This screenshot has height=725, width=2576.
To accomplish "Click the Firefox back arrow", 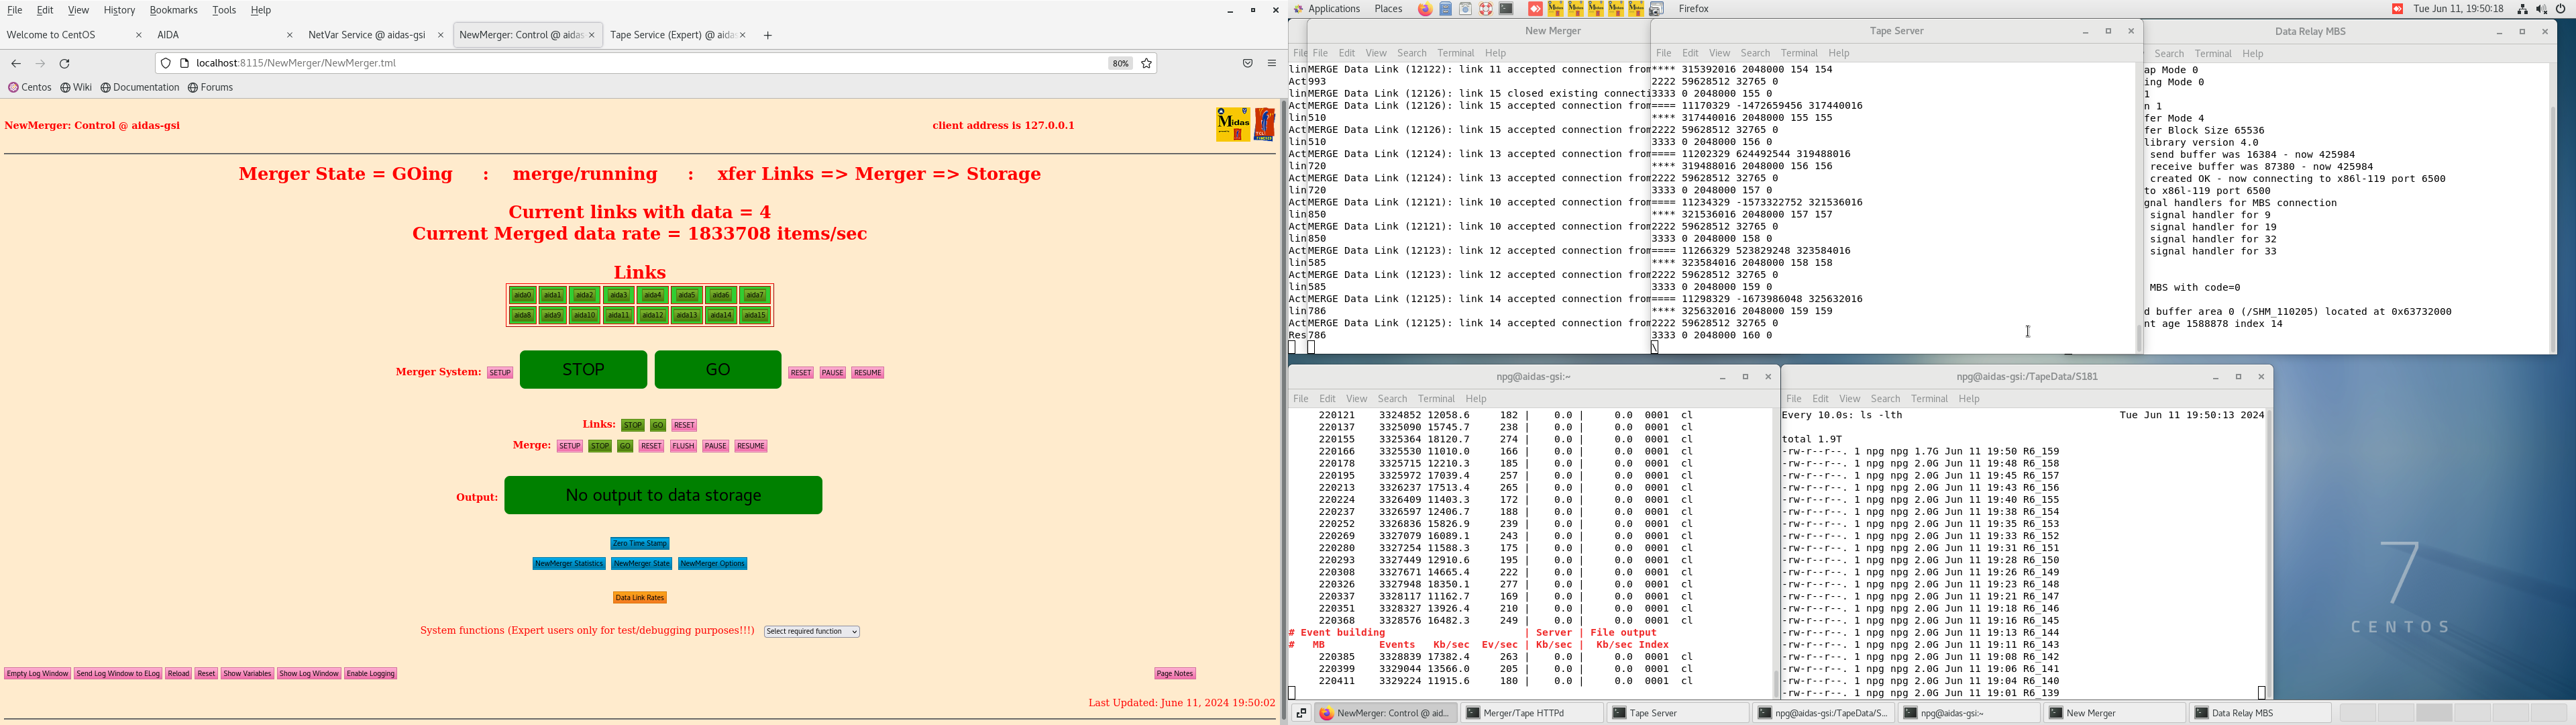I will (16, 64).
